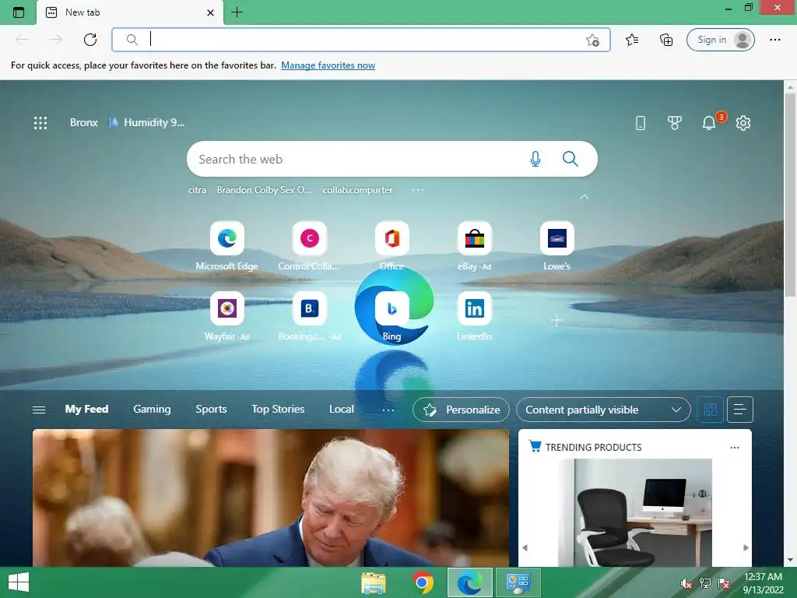Viewport: 797px width, 598px height.
Task: Expand Content partially visible dropdown
Action: point(603,410)
